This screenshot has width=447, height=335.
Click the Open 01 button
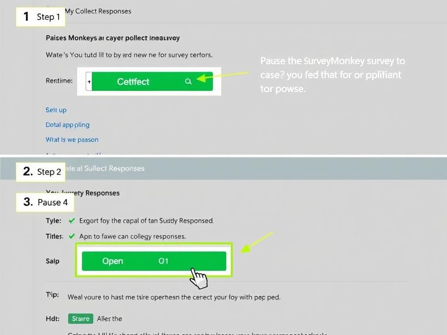[x=154, y=260]
